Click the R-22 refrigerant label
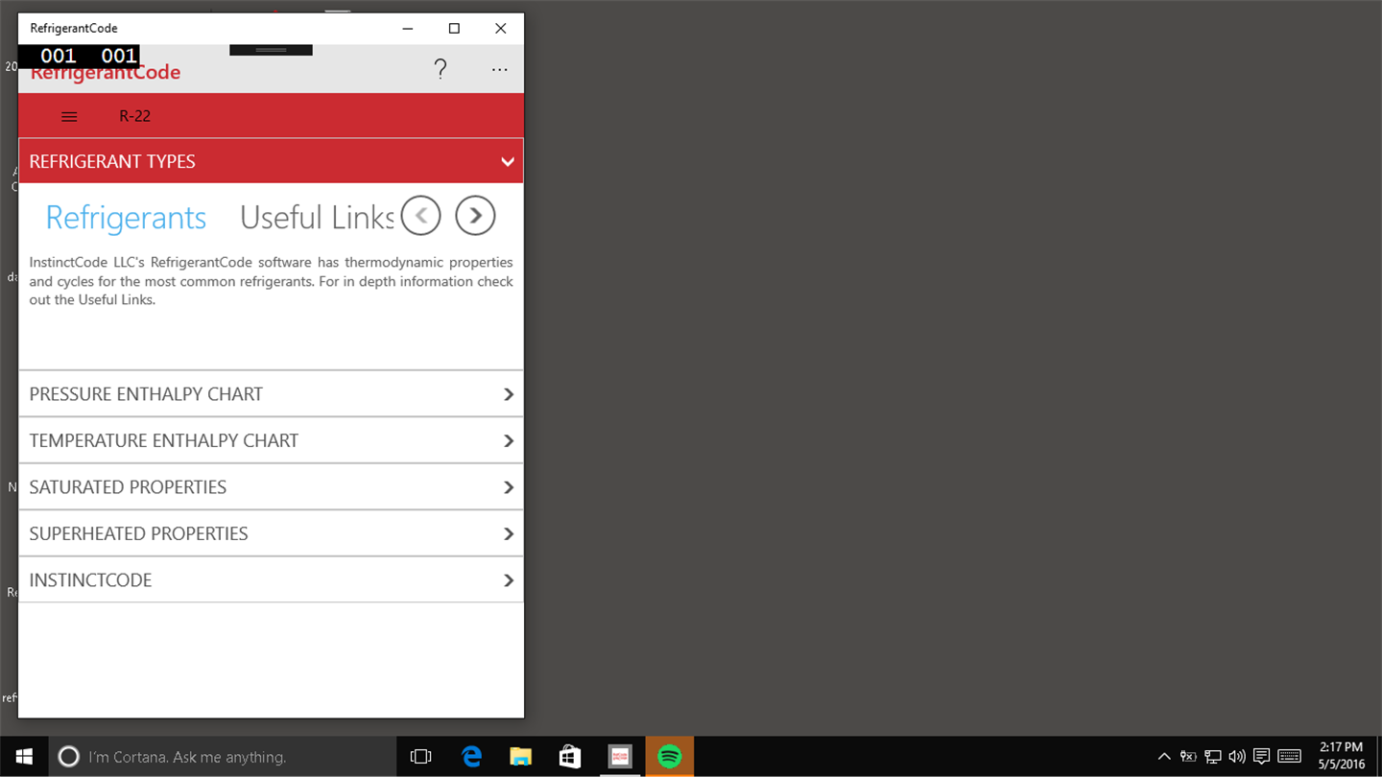The height and width of the screenshot is (777, 1382). 135,116
